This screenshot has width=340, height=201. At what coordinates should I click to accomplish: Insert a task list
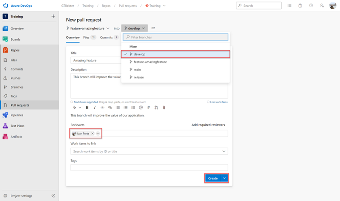click(x=133, y=108)
